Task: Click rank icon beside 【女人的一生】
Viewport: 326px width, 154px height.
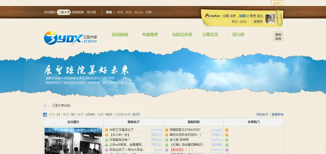Action: click(106, 135)
